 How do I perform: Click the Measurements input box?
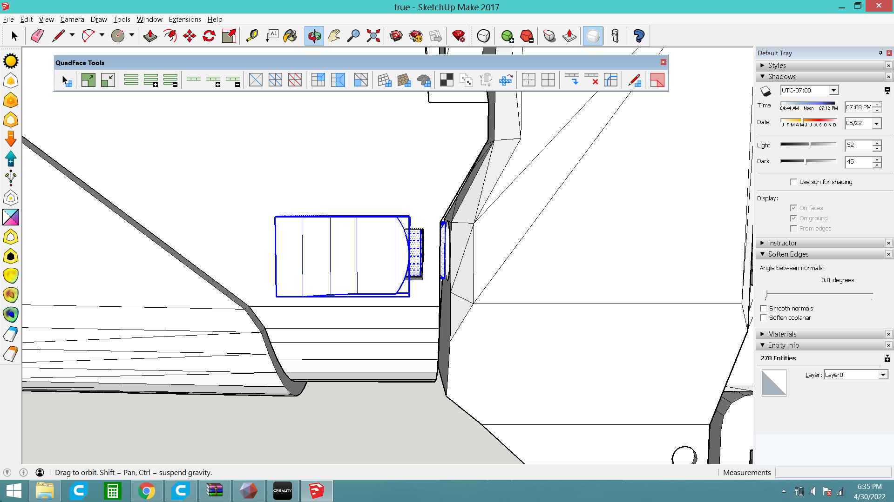(x=833, y=473)
